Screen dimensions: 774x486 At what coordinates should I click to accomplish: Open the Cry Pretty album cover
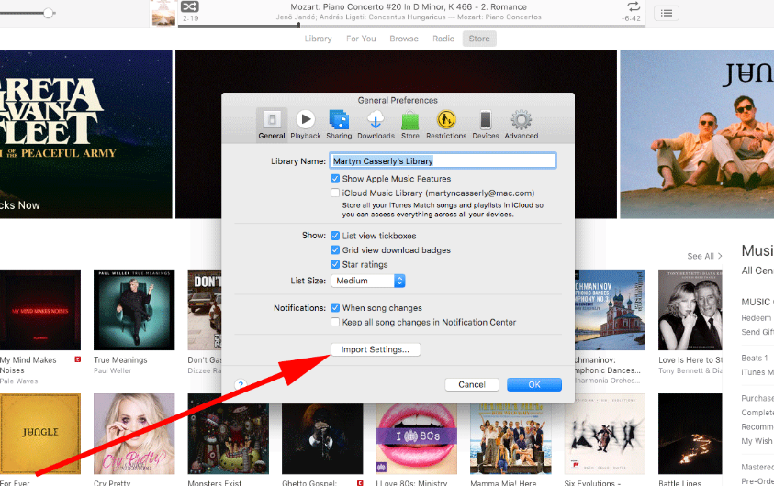point(134,434)
